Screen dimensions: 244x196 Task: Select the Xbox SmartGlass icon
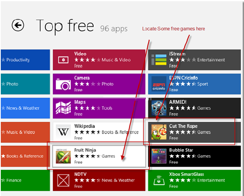[159, 180]
